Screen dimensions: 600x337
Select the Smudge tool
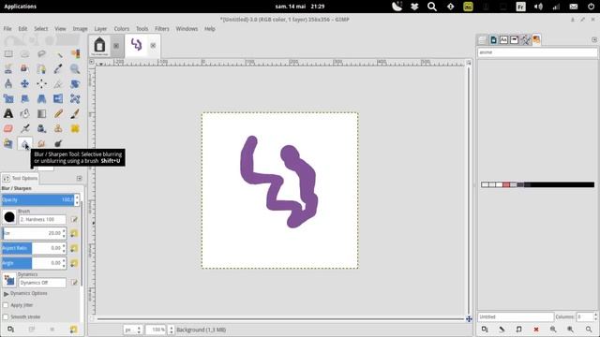(x=41, y=143)
